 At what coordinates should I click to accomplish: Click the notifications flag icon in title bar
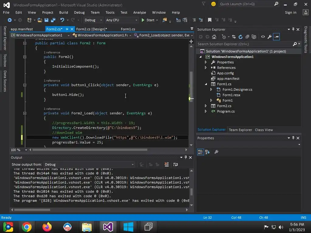pos(204,4)
